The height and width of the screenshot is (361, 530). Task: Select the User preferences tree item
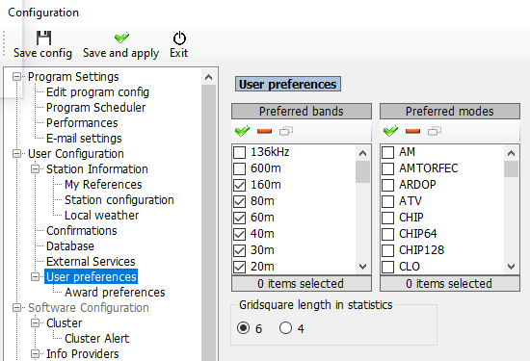coord(92,277)
